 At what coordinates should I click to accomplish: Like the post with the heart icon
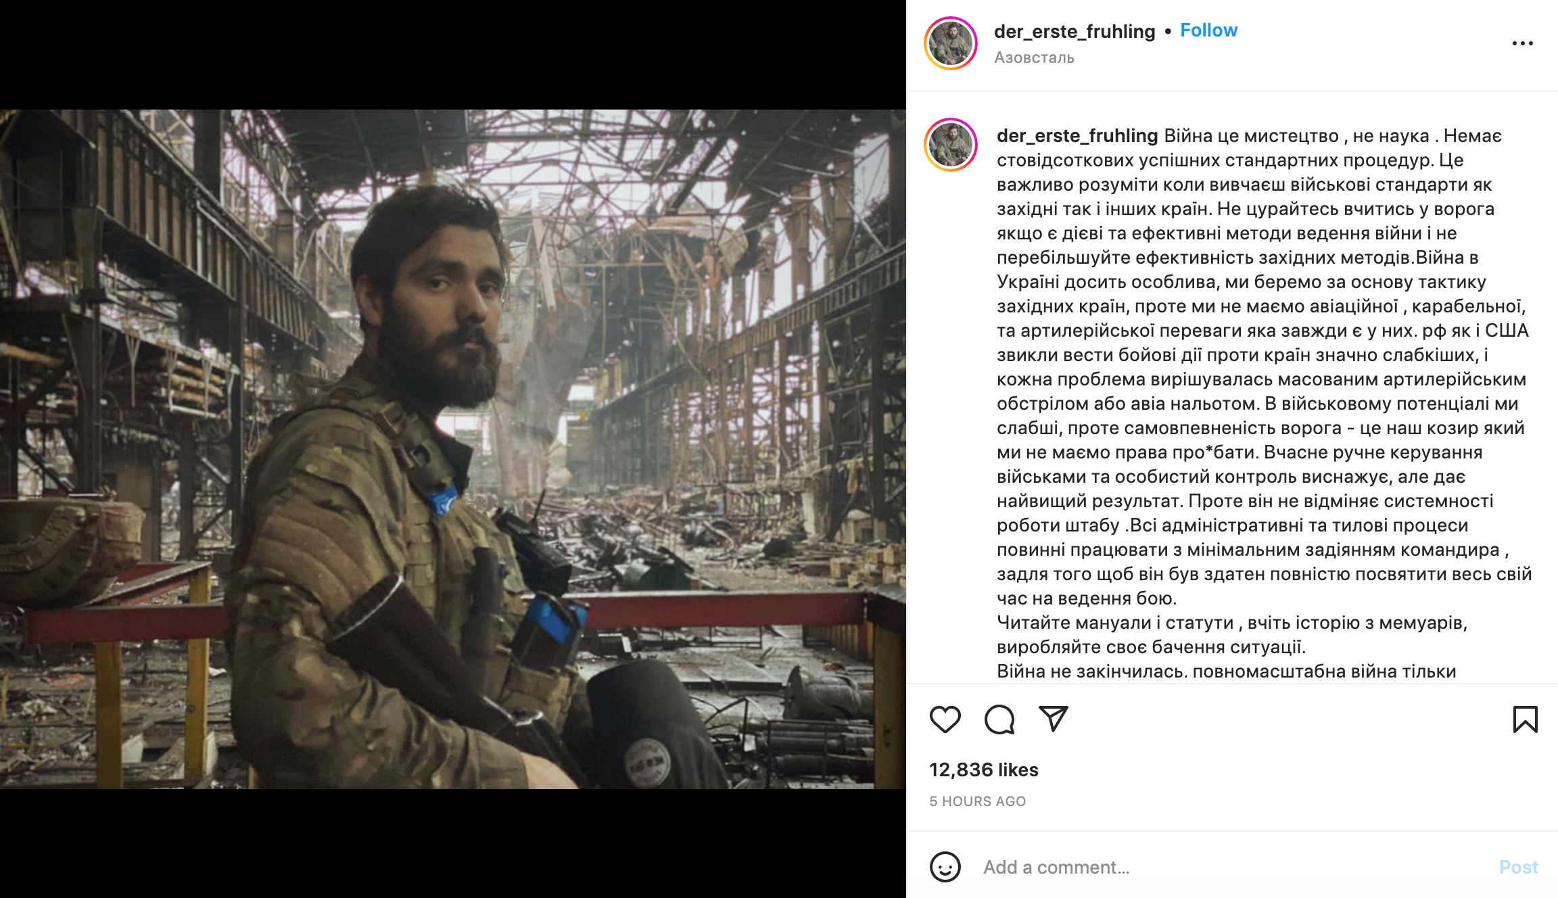[x=945, y=719]
